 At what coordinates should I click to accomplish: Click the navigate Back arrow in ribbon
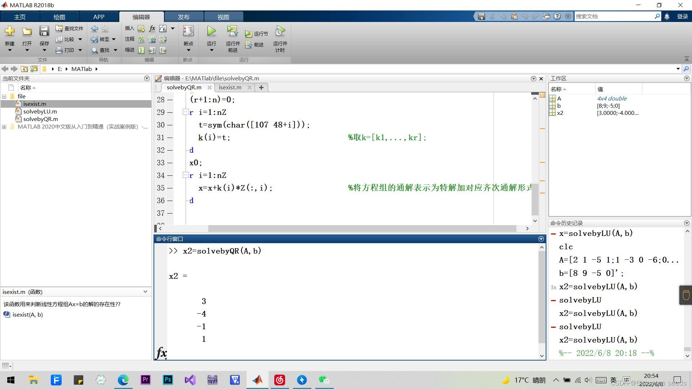[94, 28]
